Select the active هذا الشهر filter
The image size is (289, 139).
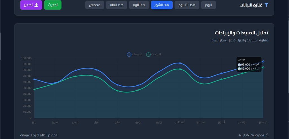pos(162,5)
